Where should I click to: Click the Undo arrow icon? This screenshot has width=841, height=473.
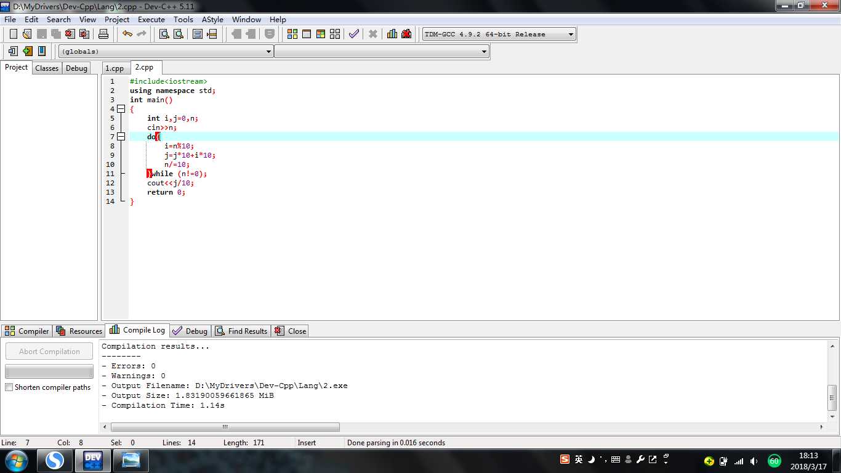click(x=127, y=34)
